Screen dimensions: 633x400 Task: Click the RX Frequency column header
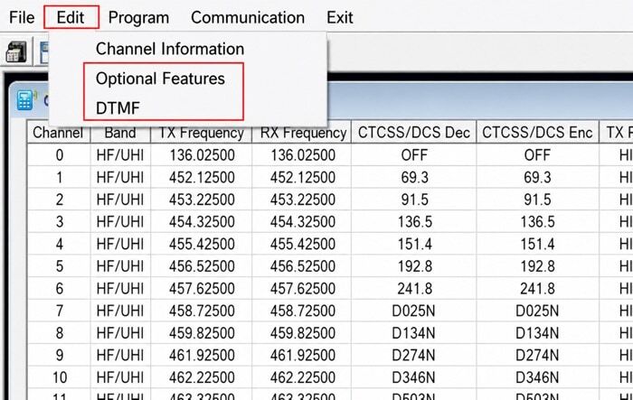[302, 133]
